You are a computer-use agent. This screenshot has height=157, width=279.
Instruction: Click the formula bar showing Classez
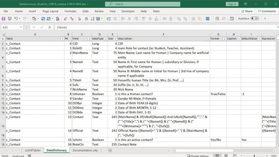point(166,27)
